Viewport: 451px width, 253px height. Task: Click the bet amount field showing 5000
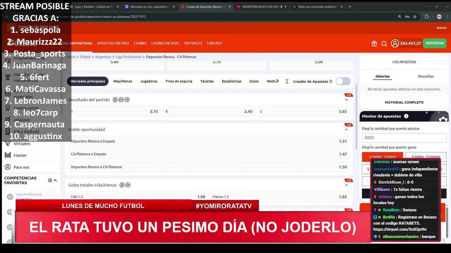point(404,138)
